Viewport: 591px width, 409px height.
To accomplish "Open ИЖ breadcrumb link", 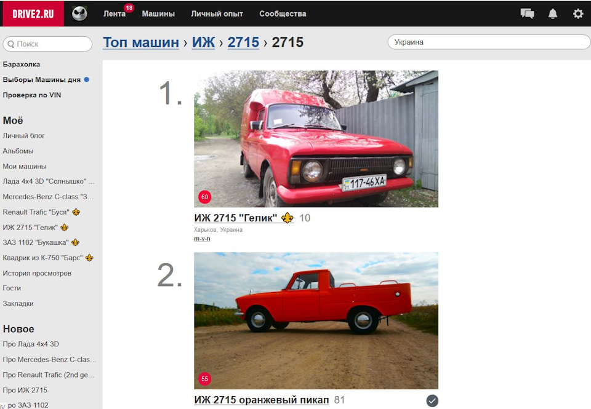I will click(x=204, y=42).
